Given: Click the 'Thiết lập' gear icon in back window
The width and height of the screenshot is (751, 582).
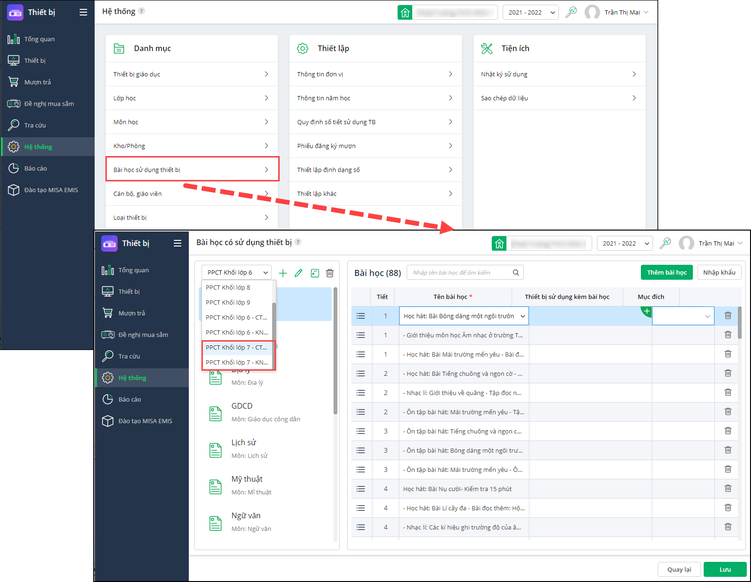Looking at the screenshot, I should coord(303,48).
